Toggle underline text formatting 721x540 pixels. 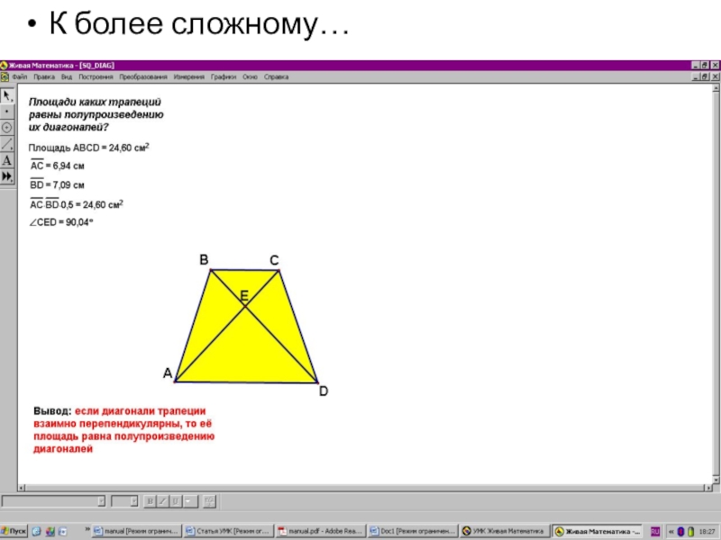click(177, 500)
